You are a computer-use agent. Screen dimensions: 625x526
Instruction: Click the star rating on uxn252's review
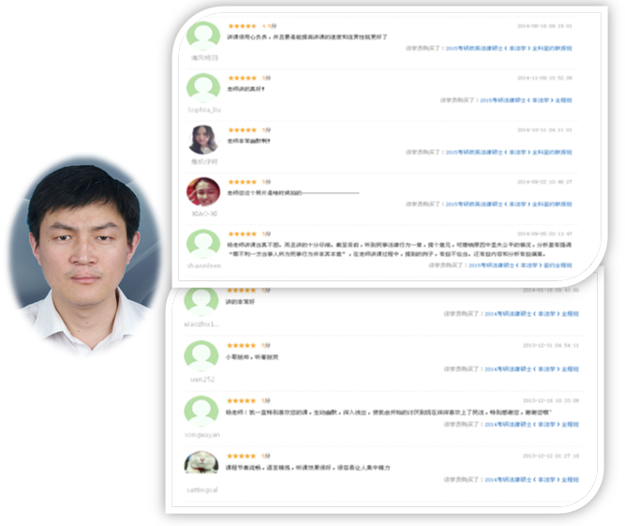pos(241,346)
